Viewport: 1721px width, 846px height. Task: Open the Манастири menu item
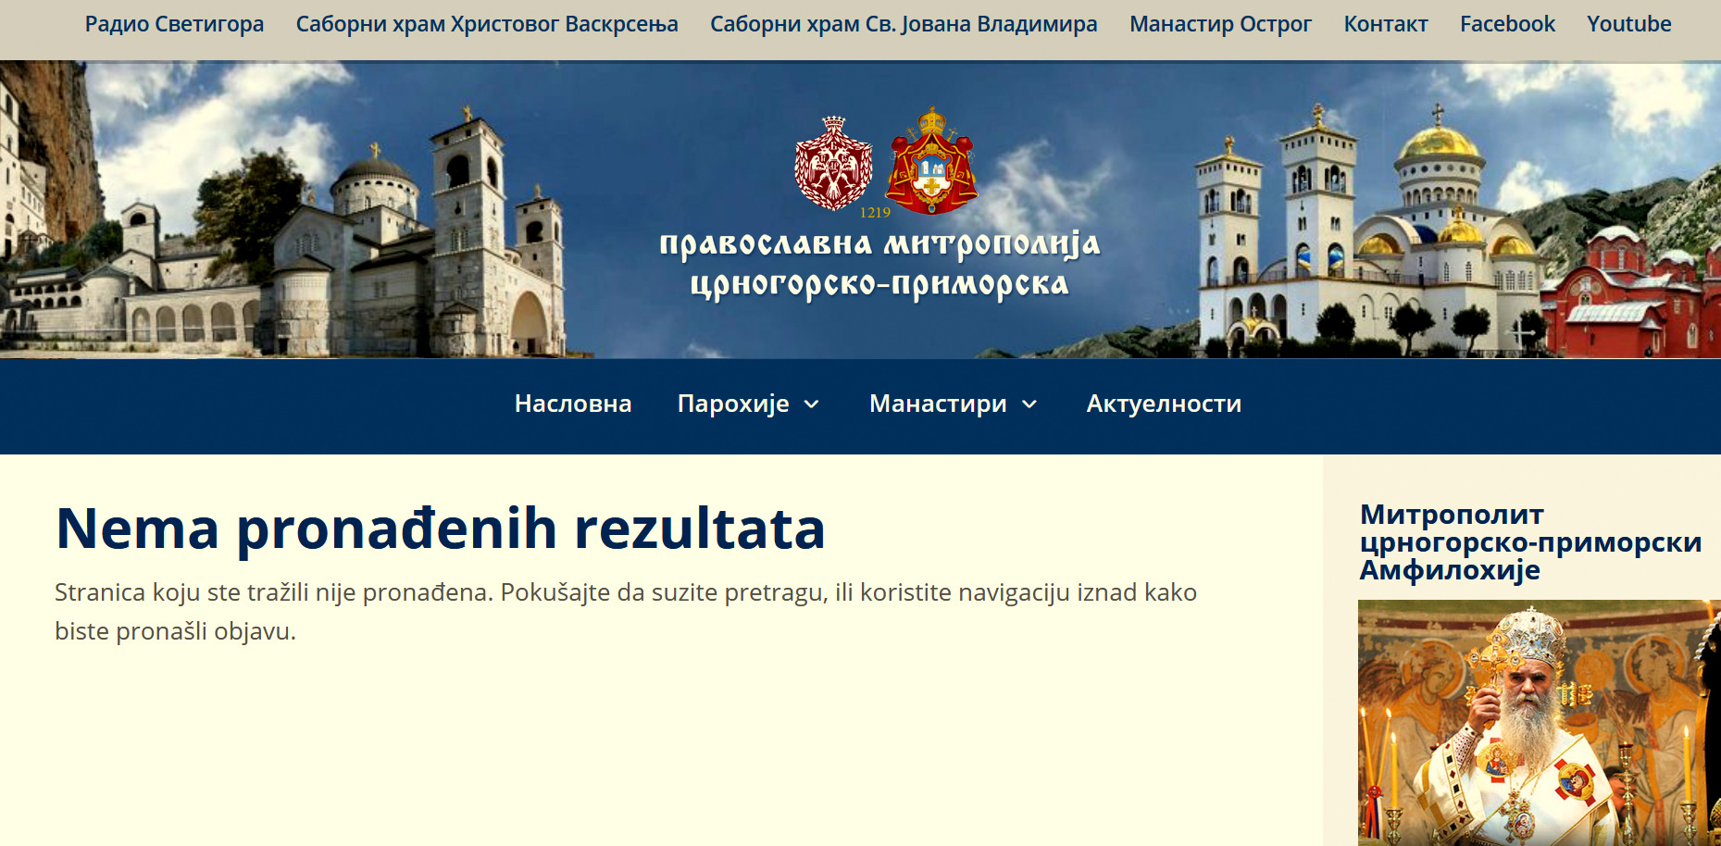click(x=938, y=404)
